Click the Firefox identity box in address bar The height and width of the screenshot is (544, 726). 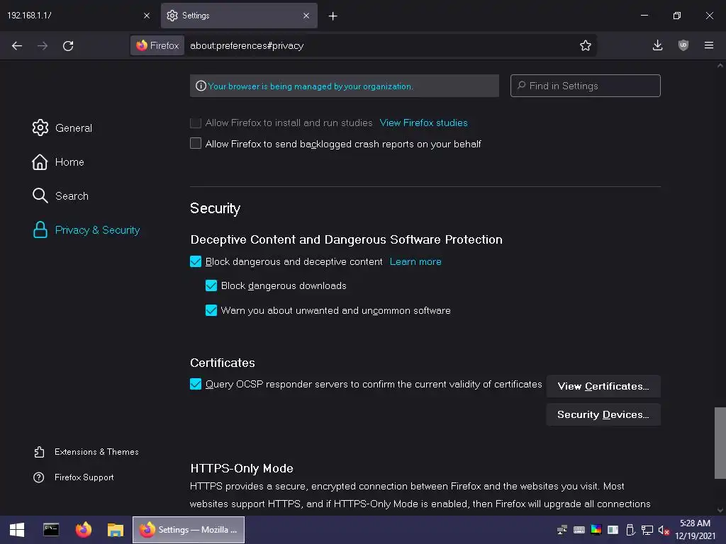pos(157,45)
